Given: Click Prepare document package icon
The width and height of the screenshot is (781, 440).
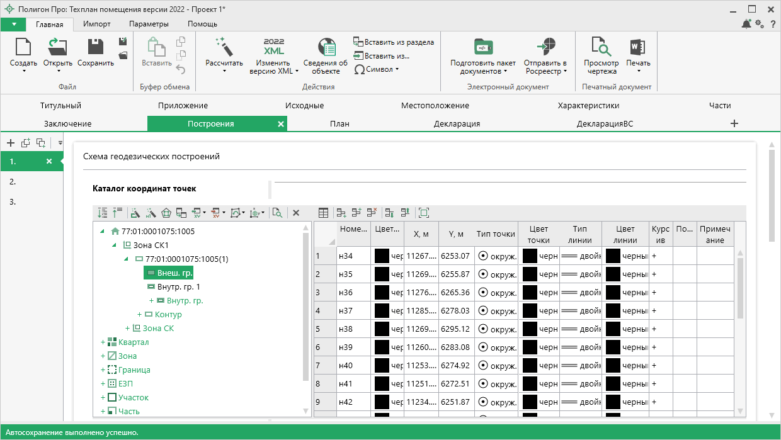Looking at the screenshot, I should (483, 47).
